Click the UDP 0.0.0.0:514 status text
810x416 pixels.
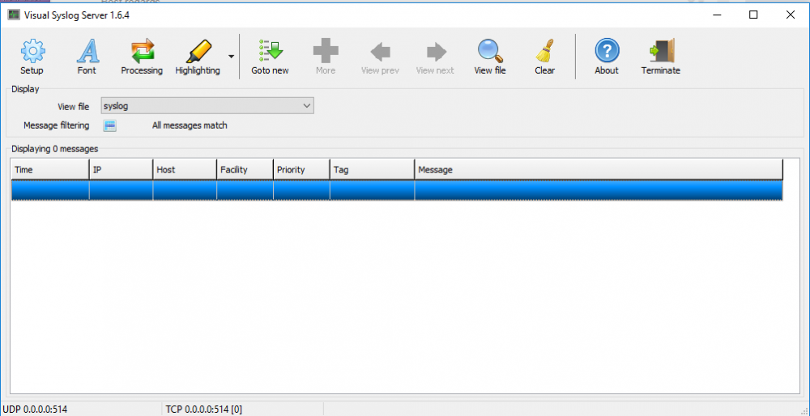pyautogui.click(x=35, y=410)
